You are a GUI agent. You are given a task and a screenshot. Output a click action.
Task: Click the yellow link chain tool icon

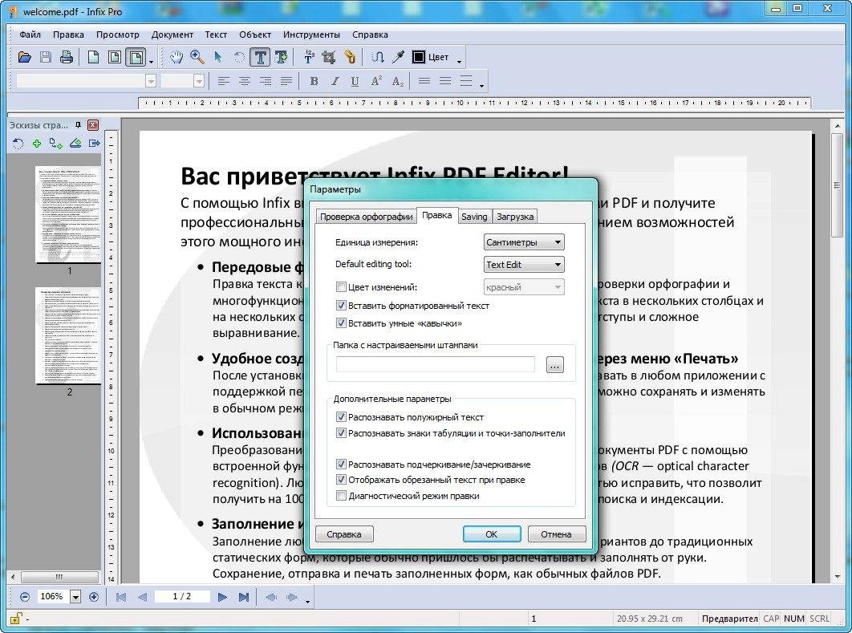coord(350,57)
